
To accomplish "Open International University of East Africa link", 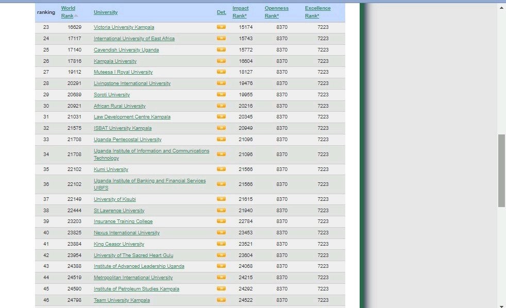I will 134,39.
